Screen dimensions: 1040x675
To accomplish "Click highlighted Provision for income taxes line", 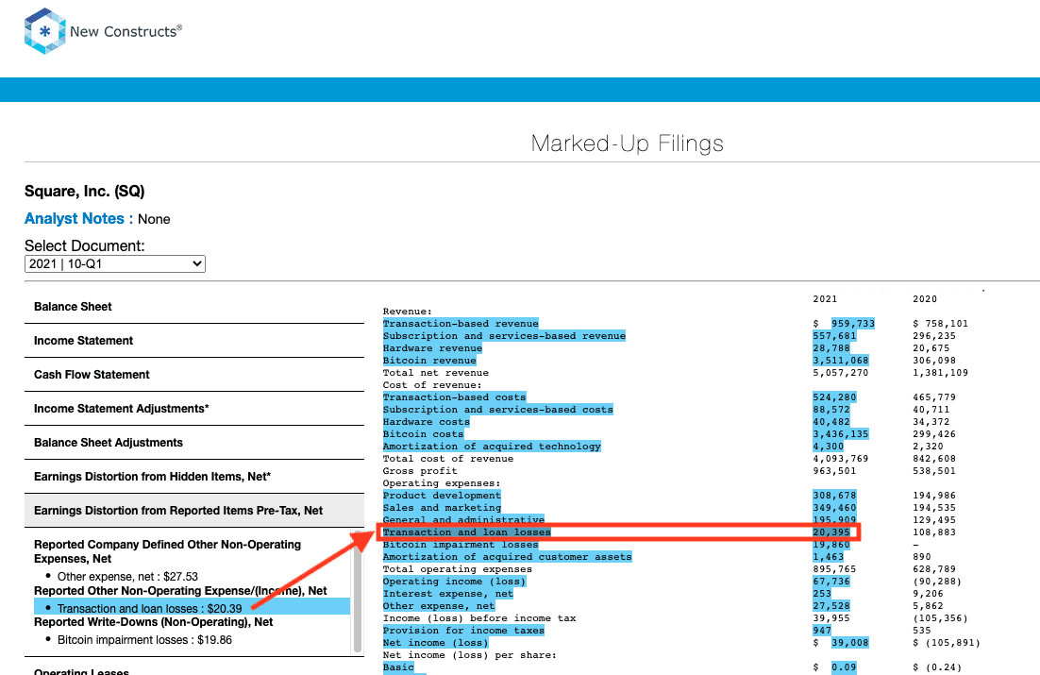I will (463, 631).
